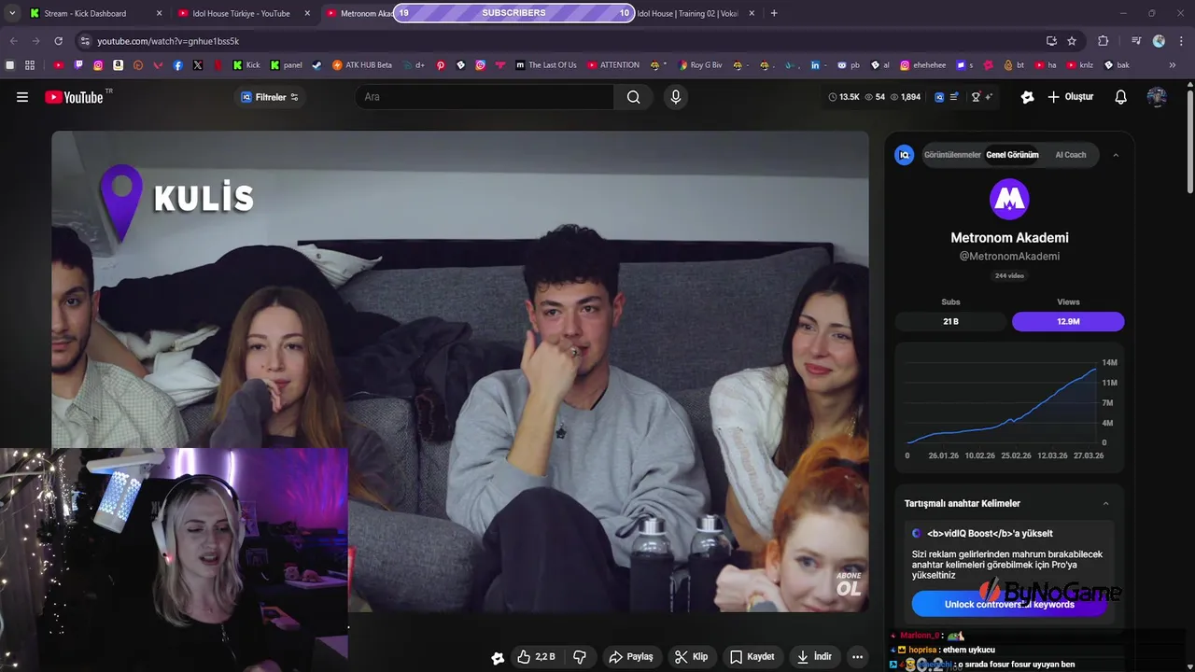This screenshot has width=1195, height=672.
Task: Open site information icon in address bar
Action: 85,41
